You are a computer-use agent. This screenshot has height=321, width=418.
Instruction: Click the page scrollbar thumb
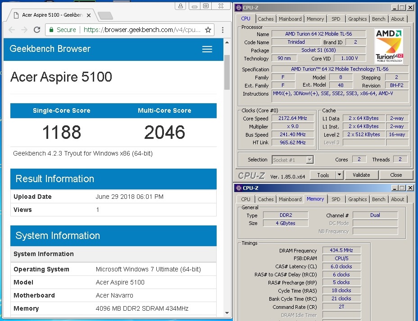(x=227, y=72)
